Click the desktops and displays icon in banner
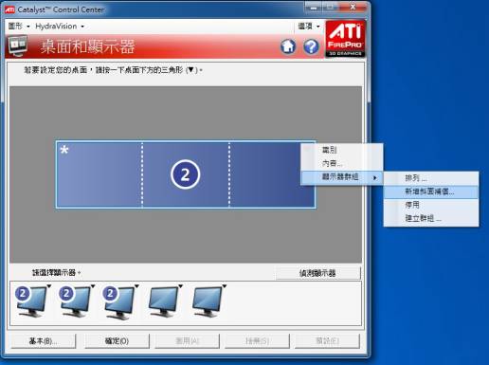This screenshot has height=365, width=489. [18, 46]
